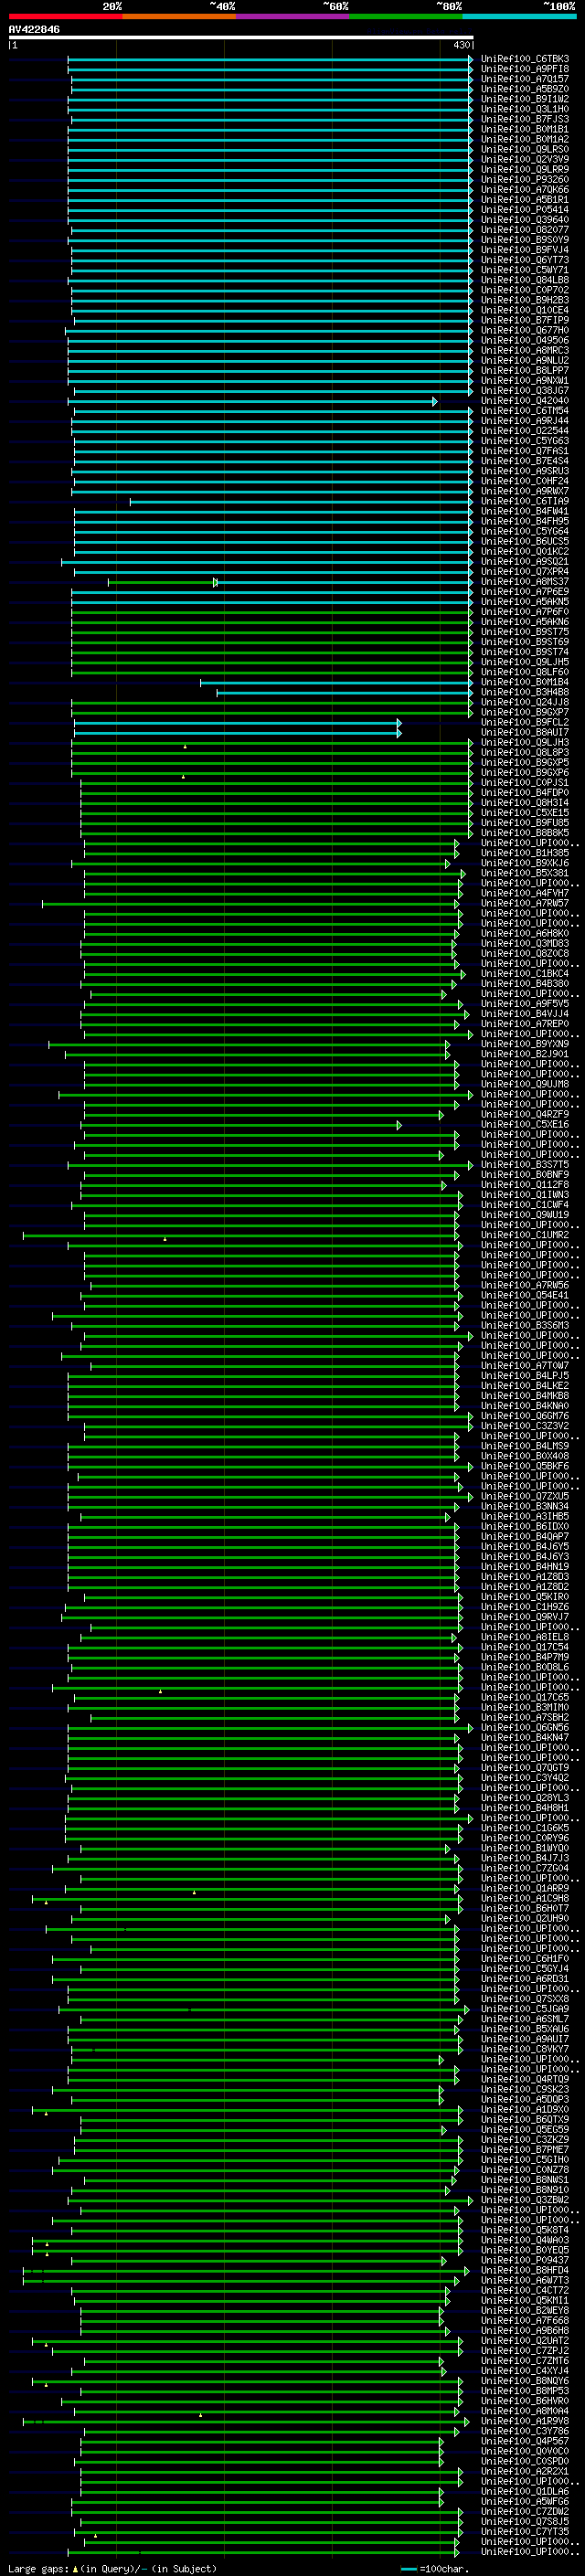Click UniRef100_B9FCL2 label
Image resolution: width=585 pixels, height=2576 pixels.
coord(525,723)
